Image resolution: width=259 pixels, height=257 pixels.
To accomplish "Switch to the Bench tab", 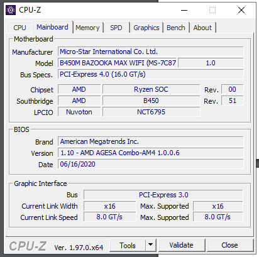I will point(176,28).
